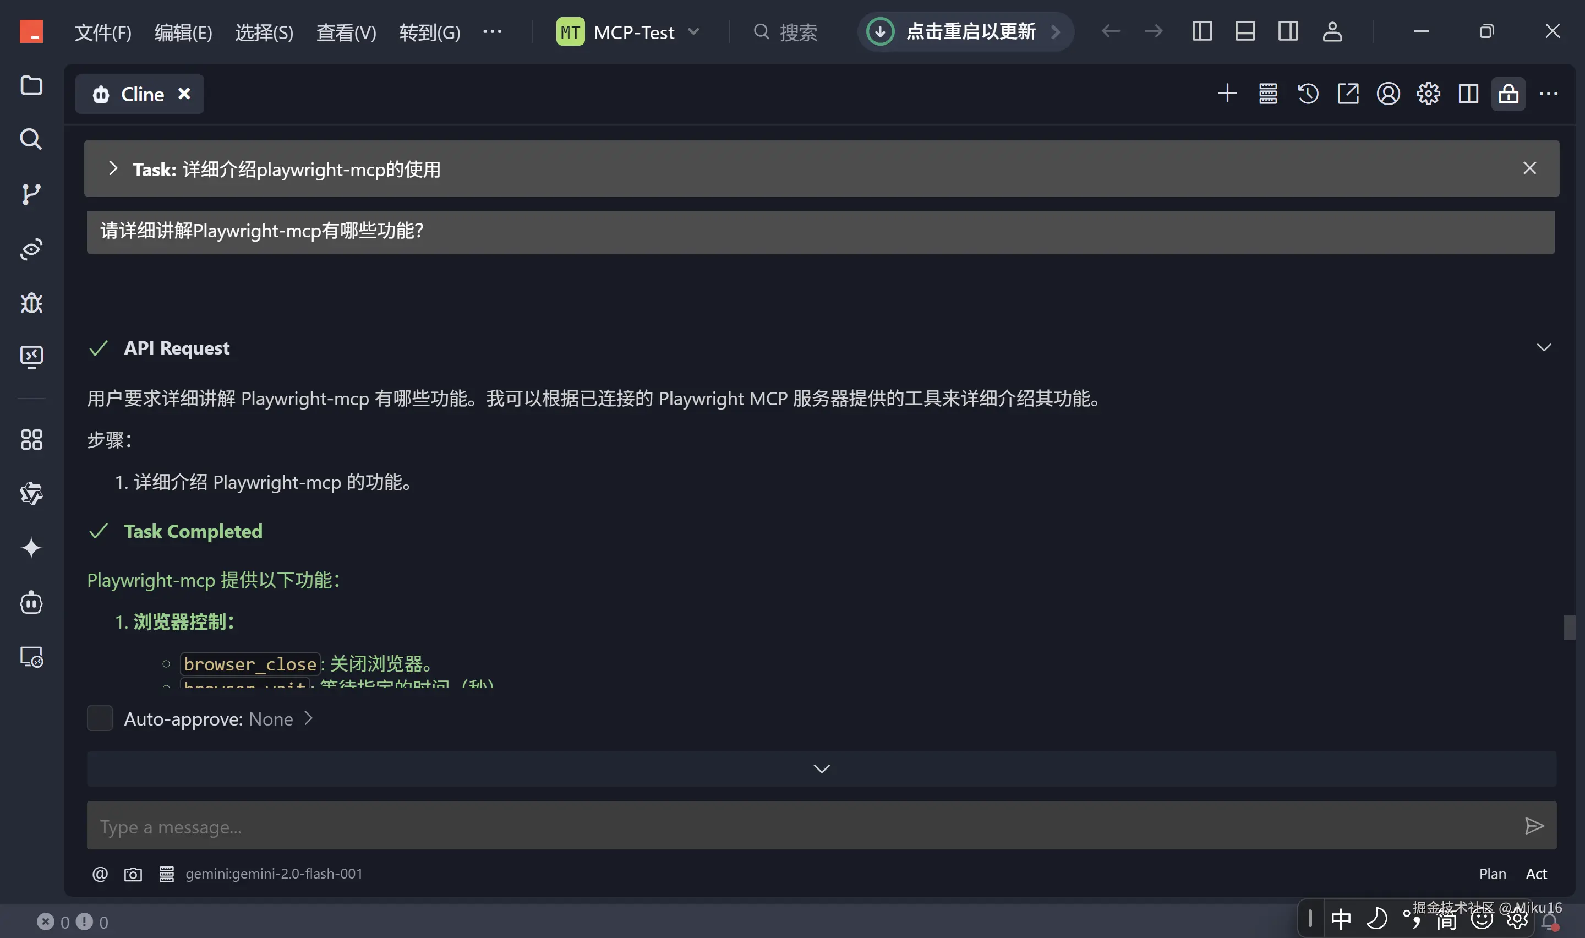Open the Remote Explorer monitor icon

31,357
